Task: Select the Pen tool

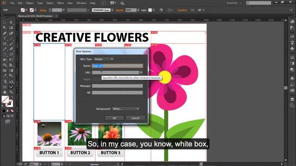Action: click(5, 33)
